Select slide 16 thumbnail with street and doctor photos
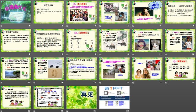The image size is (196, 112). (x=114, y=69)
